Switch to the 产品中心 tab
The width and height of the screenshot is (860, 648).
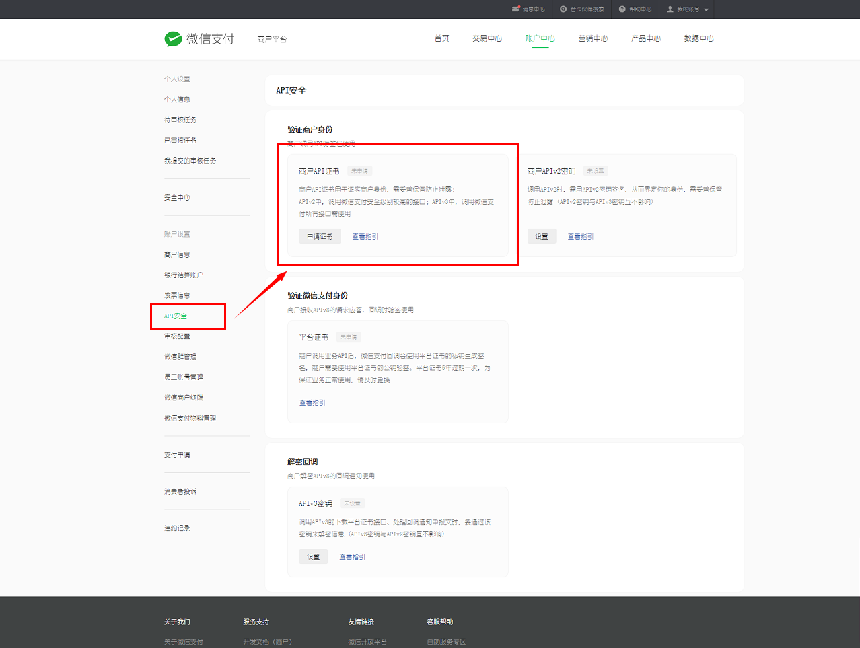click(646, 38)
